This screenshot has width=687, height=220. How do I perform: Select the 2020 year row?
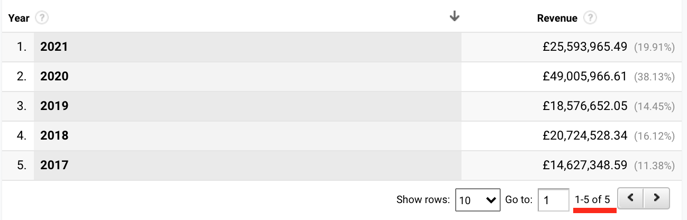pos(343,77)
